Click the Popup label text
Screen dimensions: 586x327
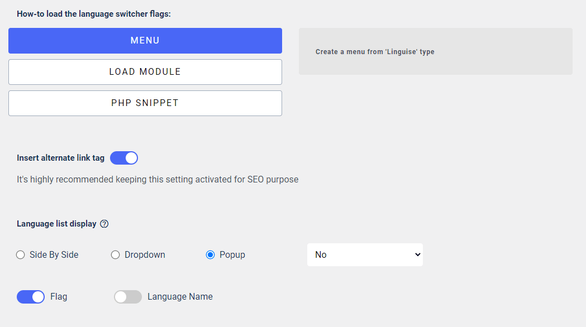point(232,255)
